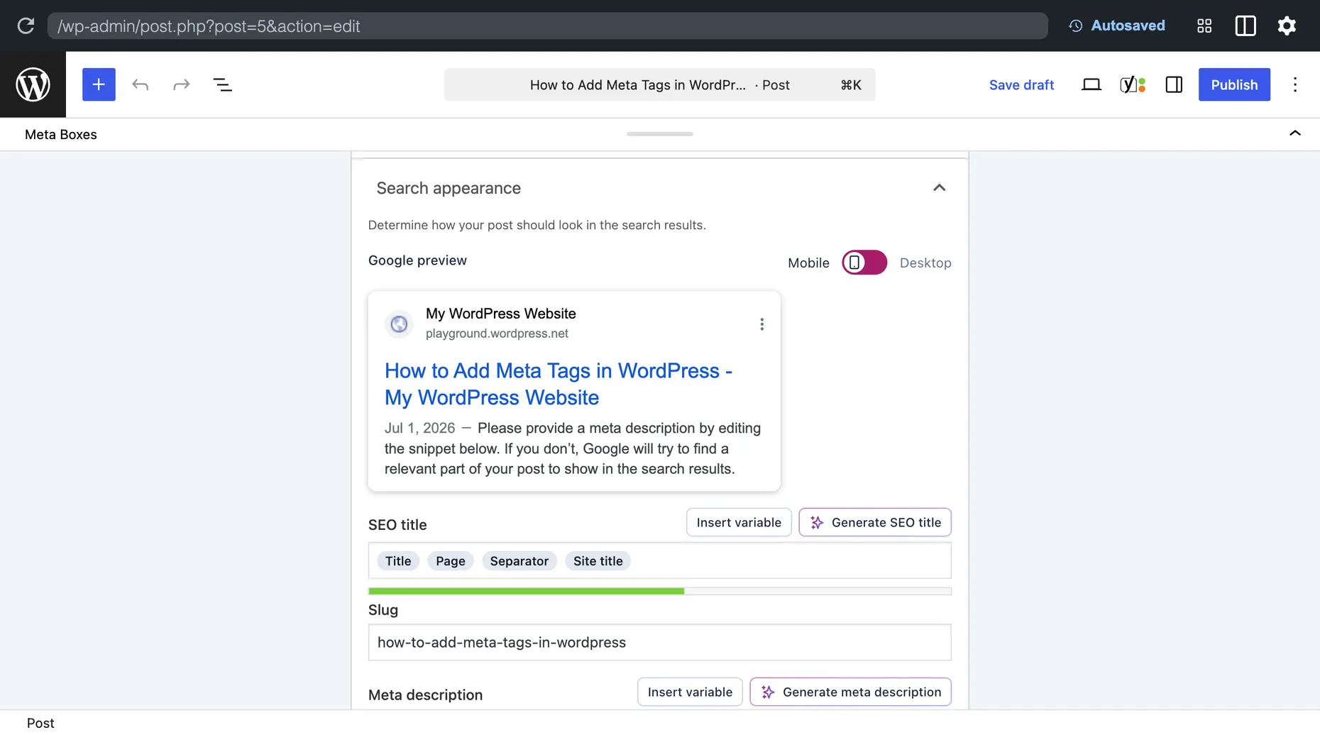
Task: Click the Post breadcrumb in footer
Action: [x=40, y=723]
